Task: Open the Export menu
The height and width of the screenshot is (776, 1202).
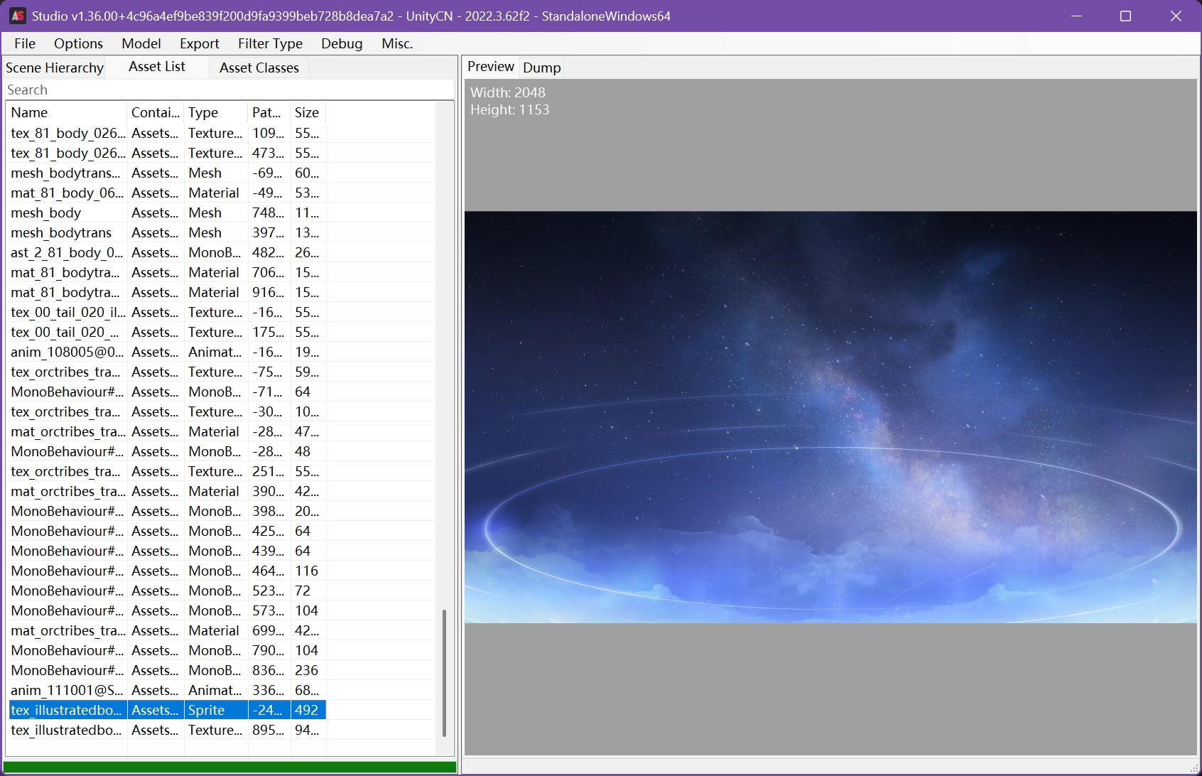Action: point(199,43)
